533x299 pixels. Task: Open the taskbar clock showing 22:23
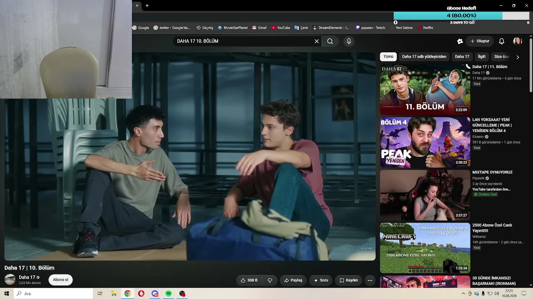[509, 294]
